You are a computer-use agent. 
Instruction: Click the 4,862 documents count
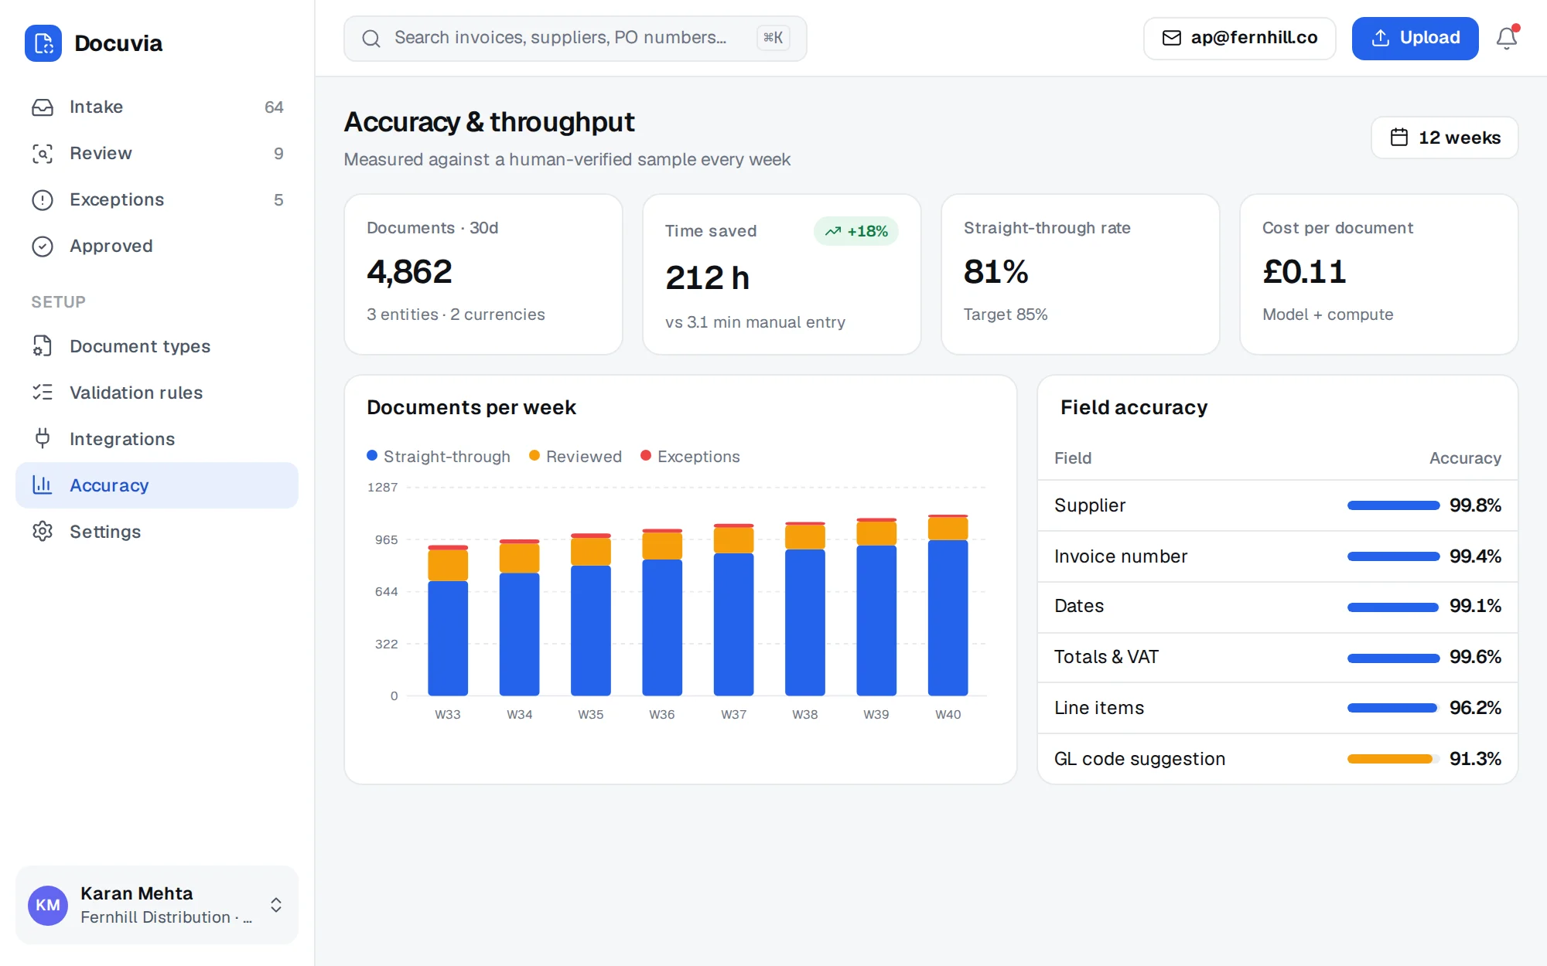pos(409,272)
